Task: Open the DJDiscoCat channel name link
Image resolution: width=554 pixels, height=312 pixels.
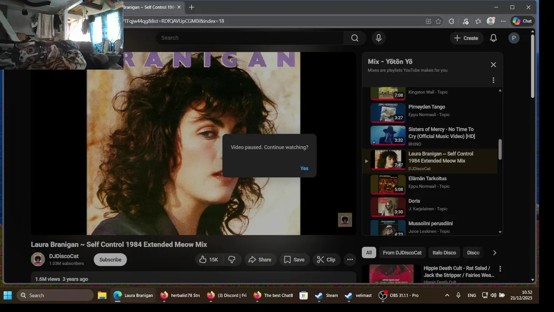Action: tap(64, 256)
